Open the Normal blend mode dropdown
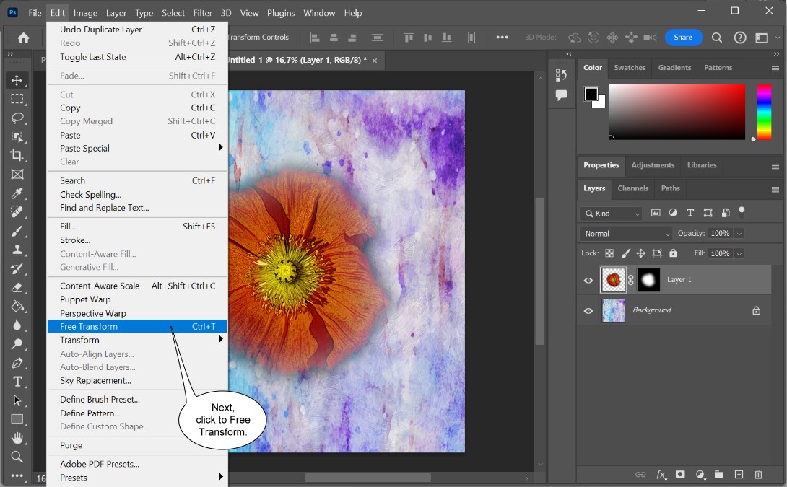 point(627,234)
